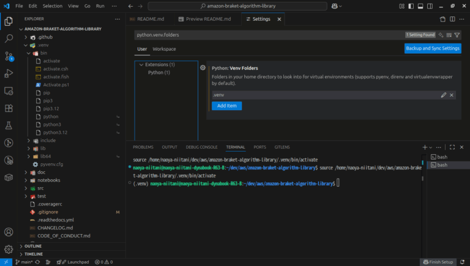Toggle the primary side bar layout icon

click(x=411, y=6)
